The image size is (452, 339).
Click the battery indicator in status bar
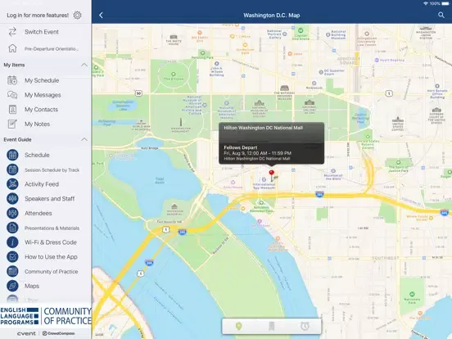tap(445, 3)
